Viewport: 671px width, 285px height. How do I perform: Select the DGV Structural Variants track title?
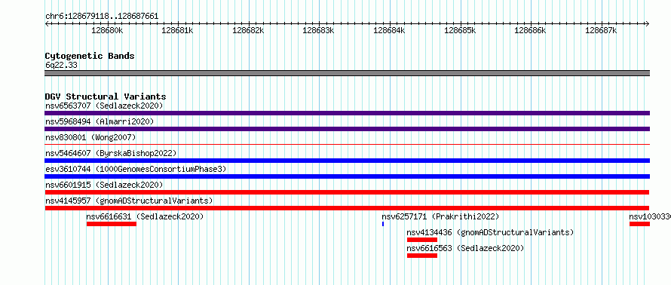click(106, 97)
